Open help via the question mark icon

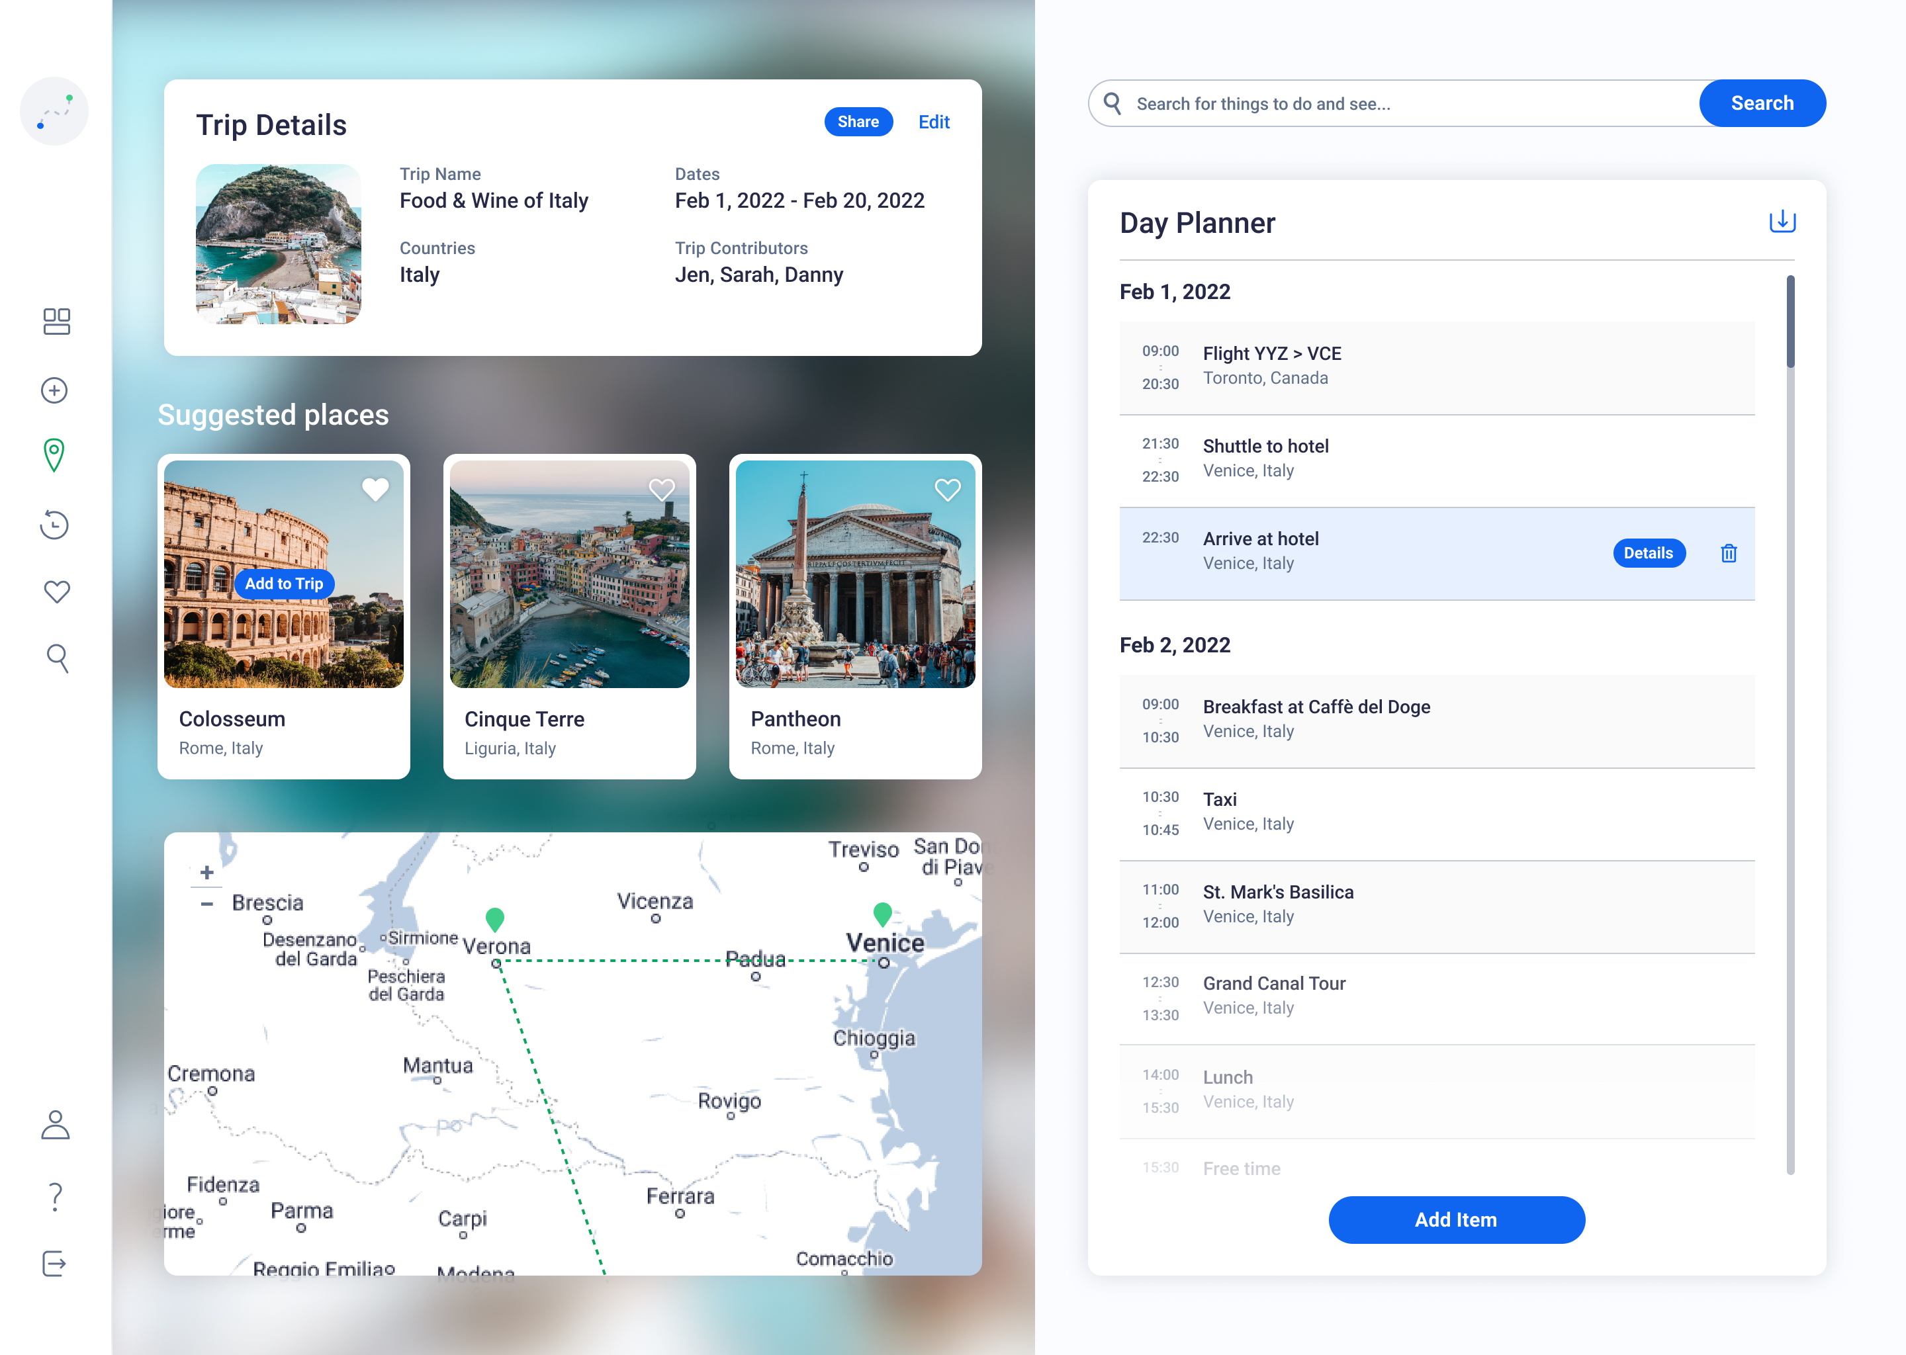(x=55, y=1196)
